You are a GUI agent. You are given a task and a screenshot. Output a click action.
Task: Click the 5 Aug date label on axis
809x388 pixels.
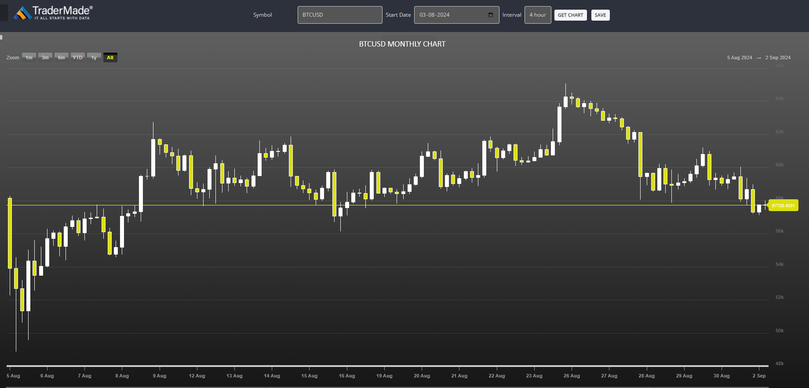(x=13, y=376)
